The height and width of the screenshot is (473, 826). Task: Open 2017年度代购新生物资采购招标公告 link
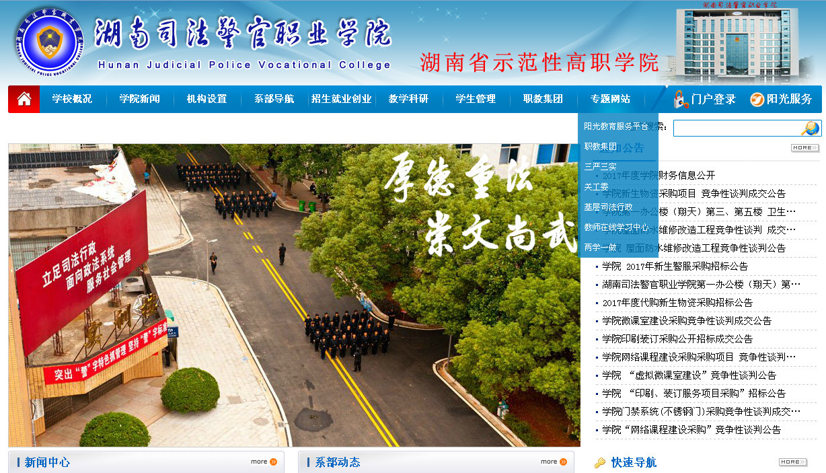point(677,303)
